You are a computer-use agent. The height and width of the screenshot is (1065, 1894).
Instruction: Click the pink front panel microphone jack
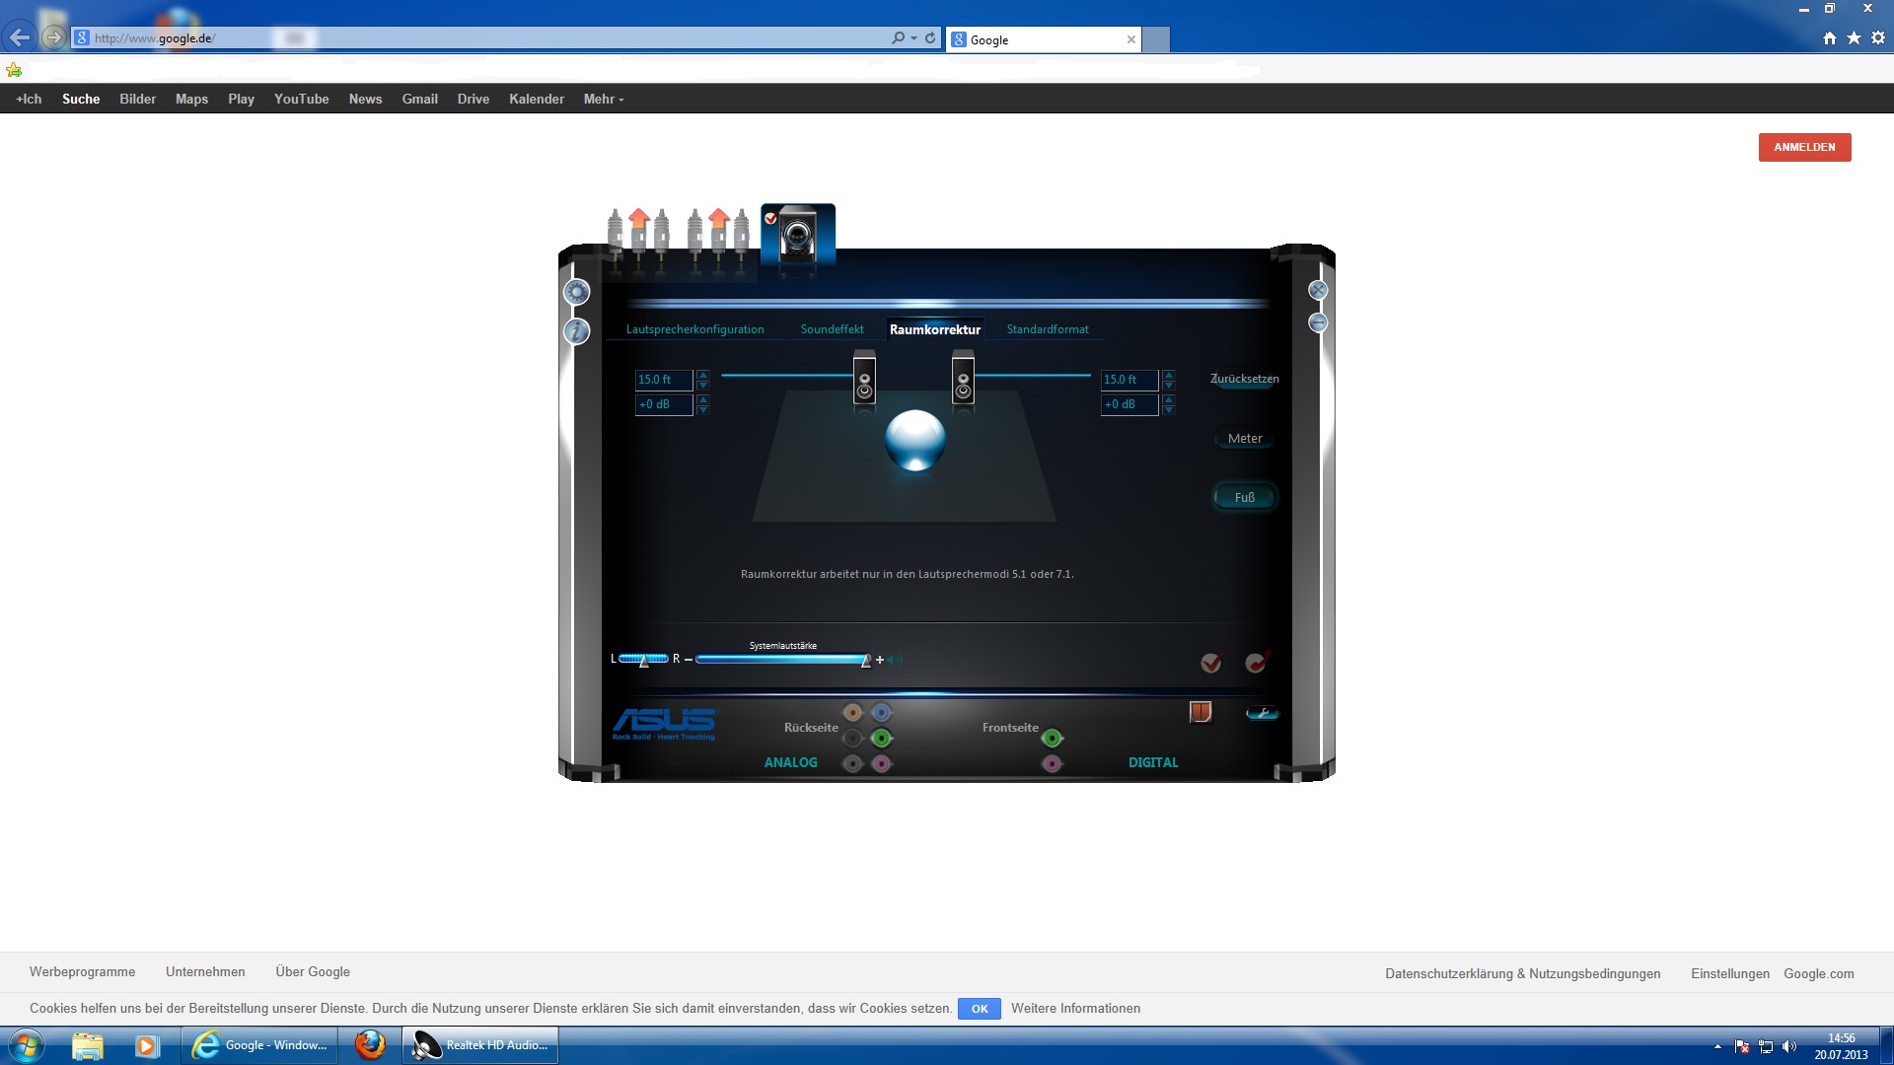(x=1052, y=763)
